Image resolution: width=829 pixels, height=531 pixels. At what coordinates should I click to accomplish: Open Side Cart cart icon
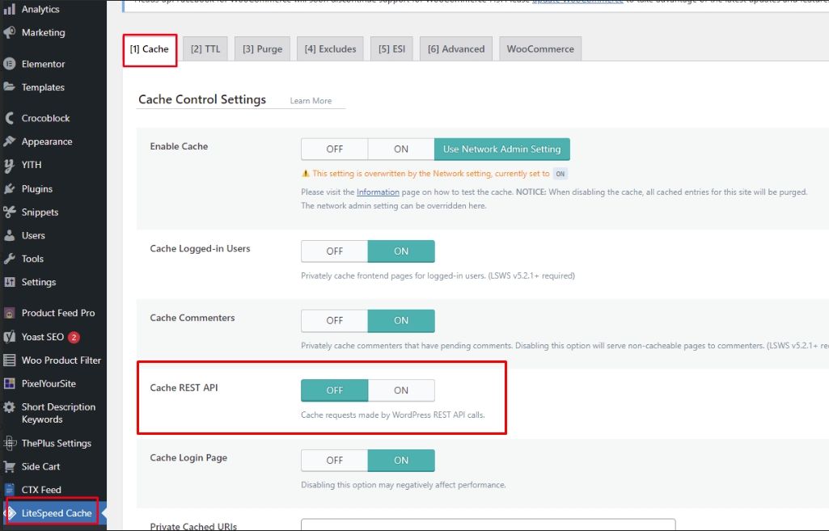pos(9,466)
